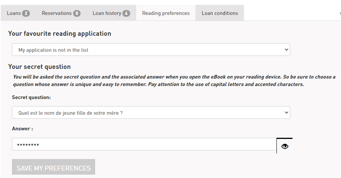Reveal the hidden answer with the eye icon
This screenshot has width=341, height=178.
[284, 146]
